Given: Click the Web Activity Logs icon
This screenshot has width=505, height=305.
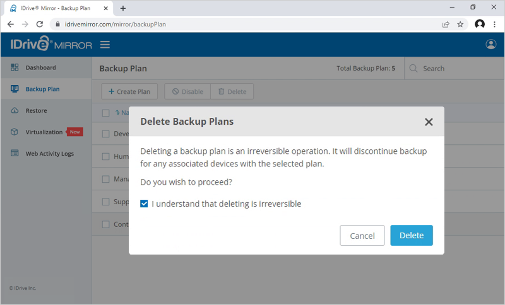Looking at the screenshot, I should (x=15, y=154).
